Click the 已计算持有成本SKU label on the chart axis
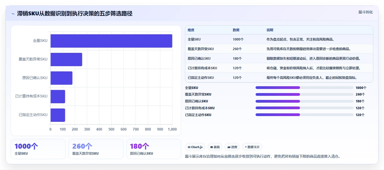384x170 pixels. pos(31,96)
